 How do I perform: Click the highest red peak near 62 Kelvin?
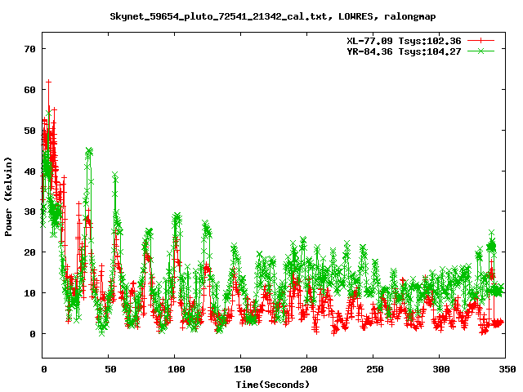point(49,82)
